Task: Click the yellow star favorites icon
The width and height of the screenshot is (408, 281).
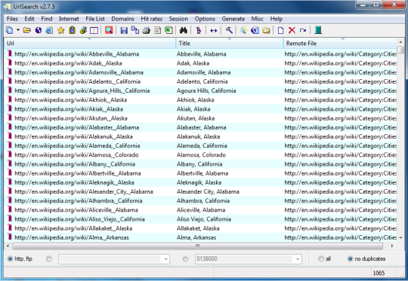Action: click(x=61, y=30)
